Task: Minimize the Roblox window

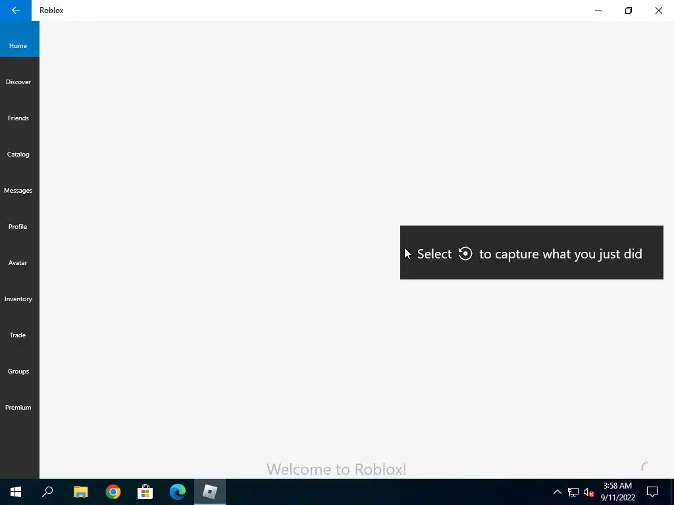Action: pyautogui.click(x=598, y=11)
